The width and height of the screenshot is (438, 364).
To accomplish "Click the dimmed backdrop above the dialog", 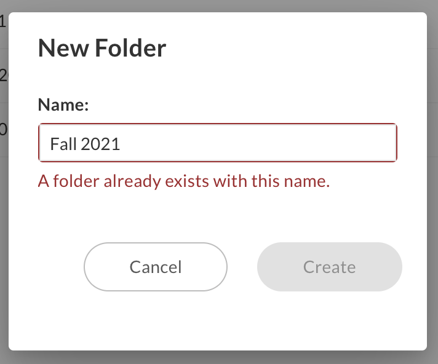I will pos(219,6).
